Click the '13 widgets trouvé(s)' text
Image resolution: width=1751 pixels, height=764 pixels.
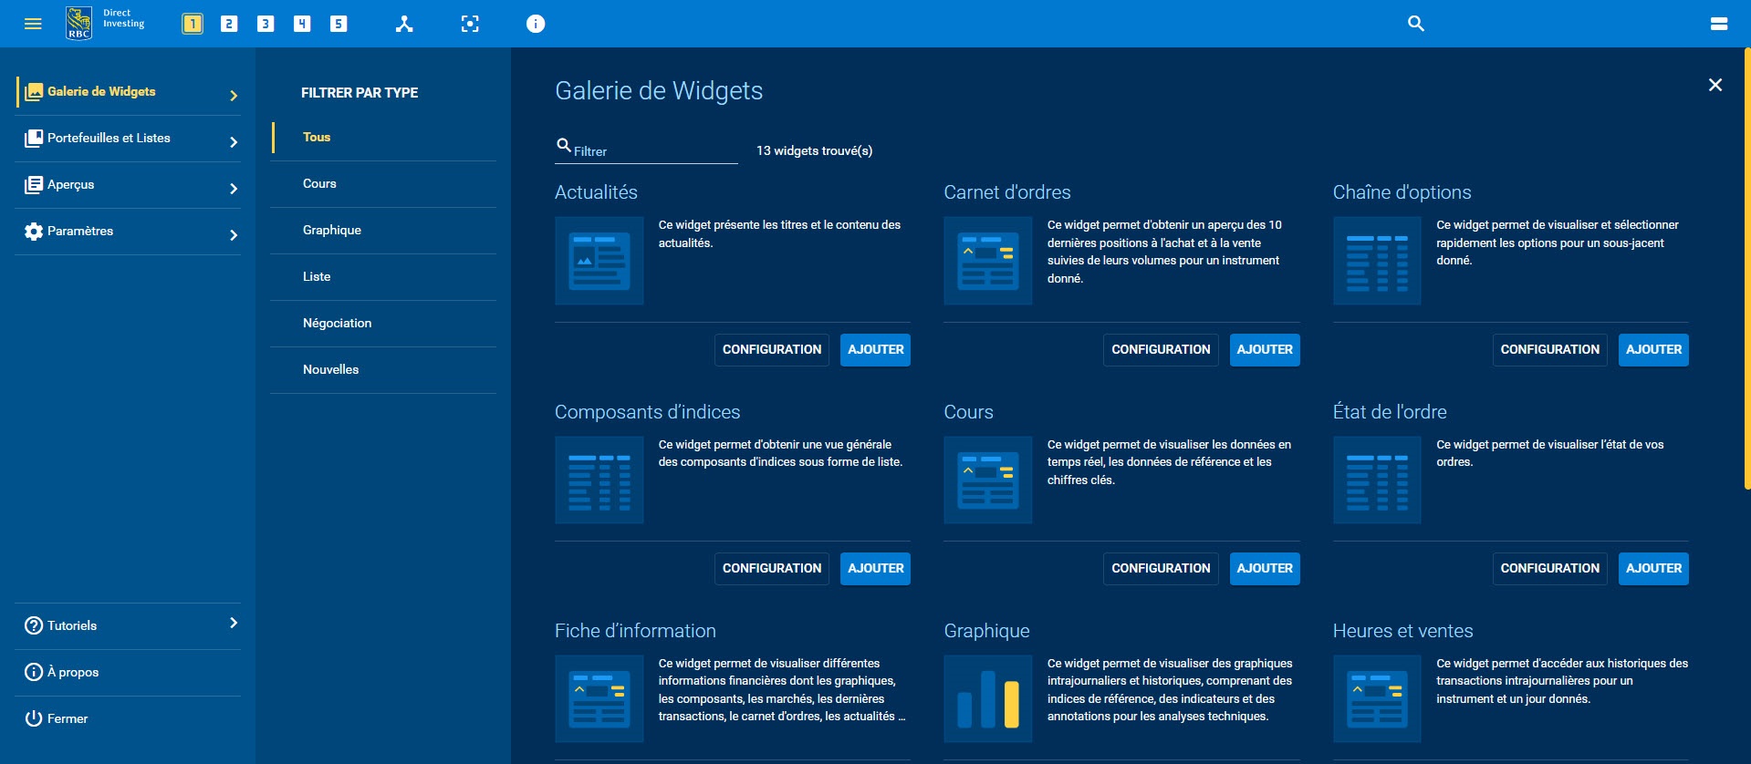pyautogui.click(x=814, y=150)
